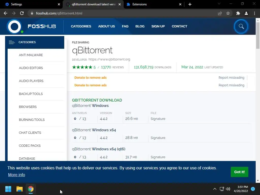Open the Windows Start button

tap(8, 189)
